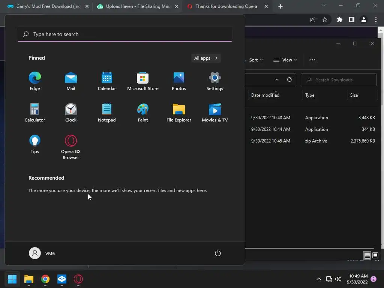Switch to Chrome on the taskbar
384x288 pixels.
click(45, 279)
